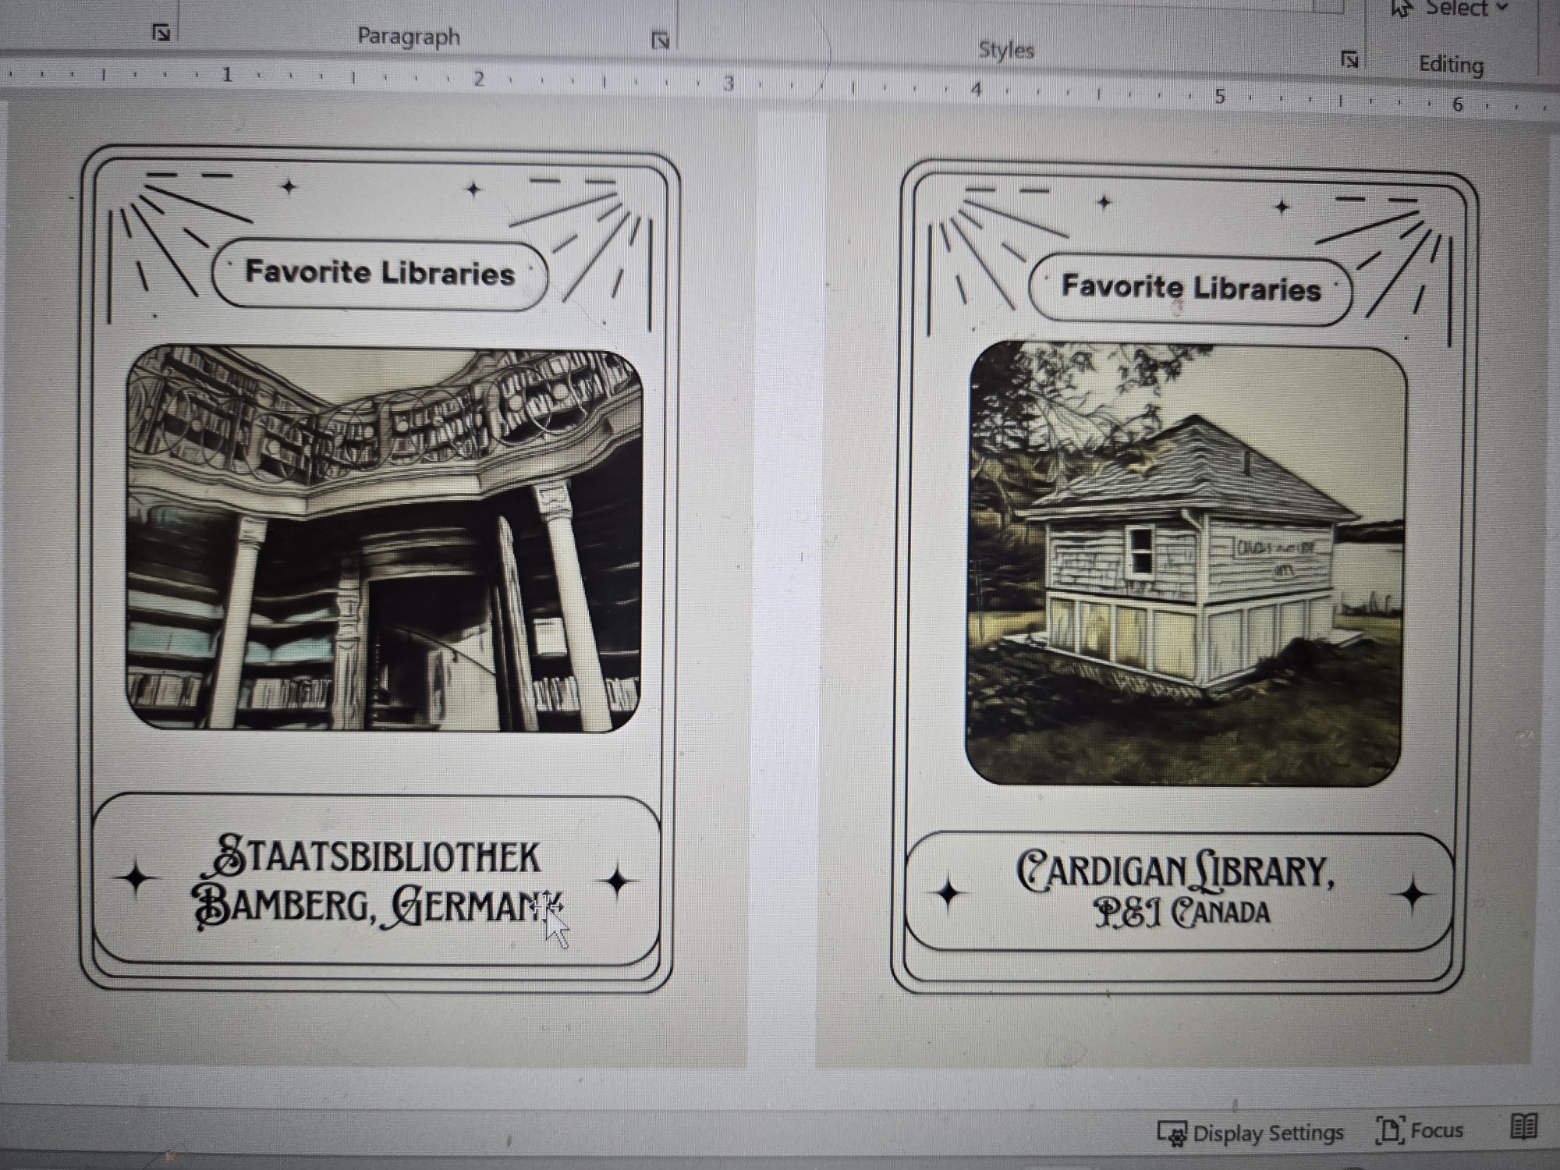This screenshot has width=1560, height=1170.
Task: Expand the Select dropdown chevron
Action: click(1501, 7)
